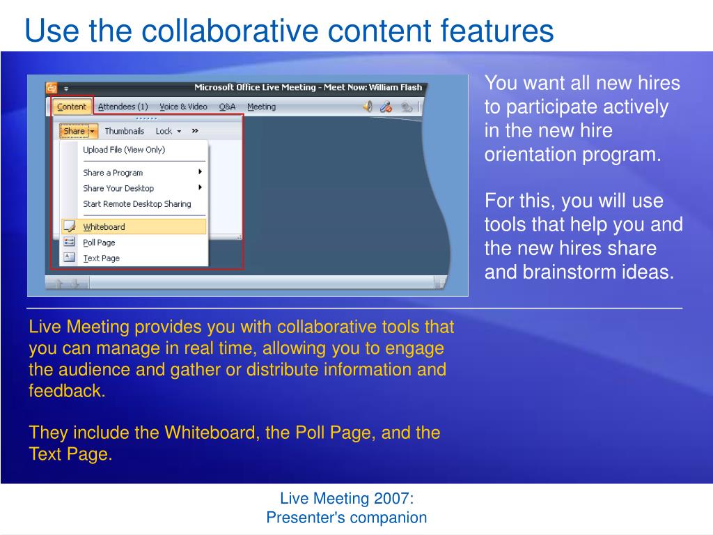Click the down arrow page navigation icon

click(x=75, y=281)
